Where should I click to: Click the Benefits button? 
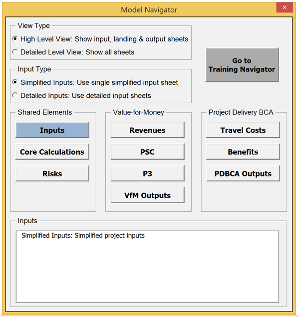(243, 152)
